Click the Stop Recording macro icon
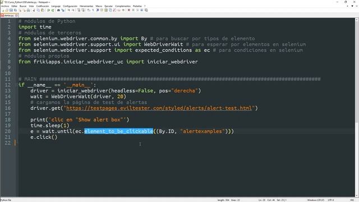This screenshot has height=202, width=359. (134, 10)
